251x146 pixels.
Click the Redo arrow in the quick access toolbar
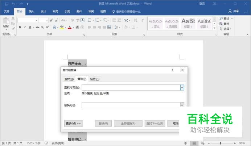pyautogui.click(x=21, y=4)
